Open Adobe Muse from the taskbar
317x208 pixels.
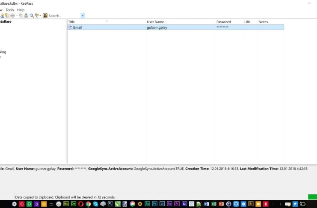pos(66,204)
